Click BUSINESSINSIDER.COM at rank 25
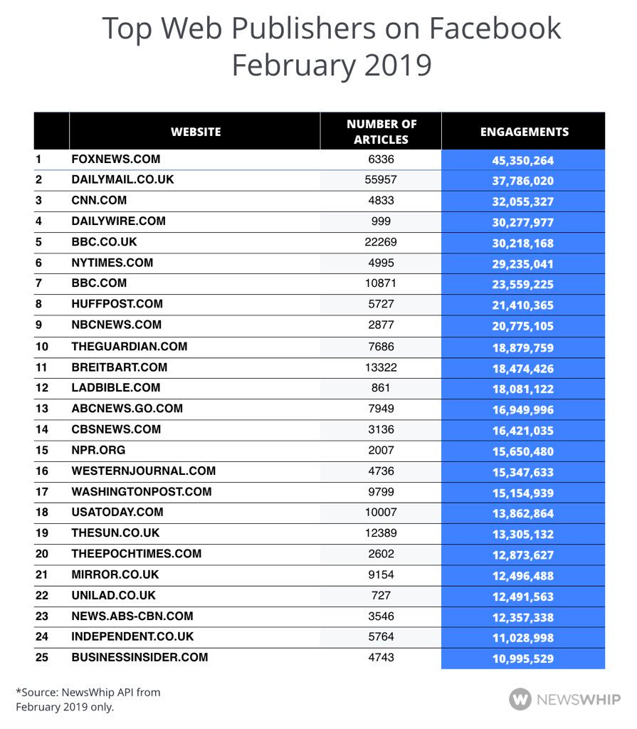Image resolution: width=637 pixels, height=729 pixels. (139, 657)
